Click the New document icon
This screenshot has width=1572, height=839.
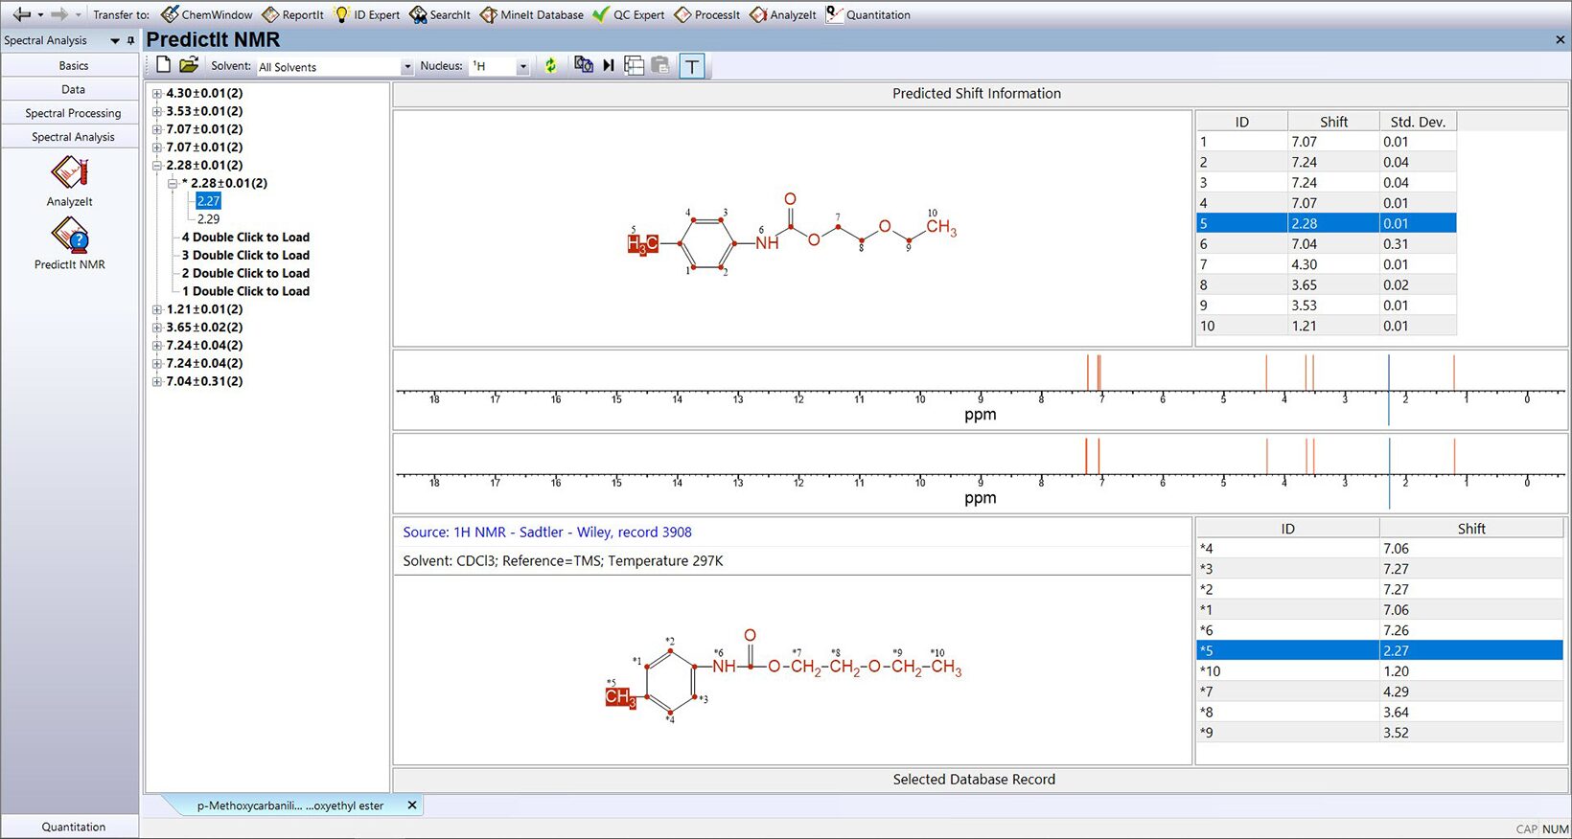point(164,65)
